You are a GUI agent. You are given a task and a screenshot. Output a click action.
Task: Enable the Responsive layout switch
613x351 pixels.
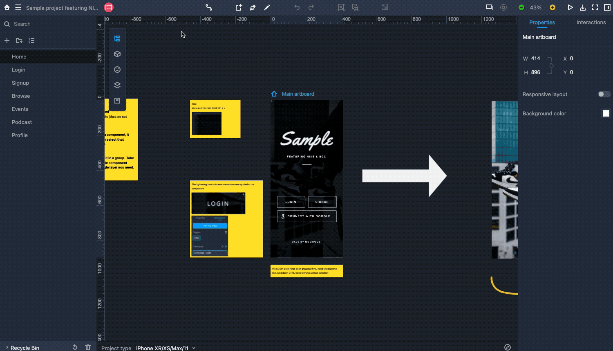pos(604,94)
